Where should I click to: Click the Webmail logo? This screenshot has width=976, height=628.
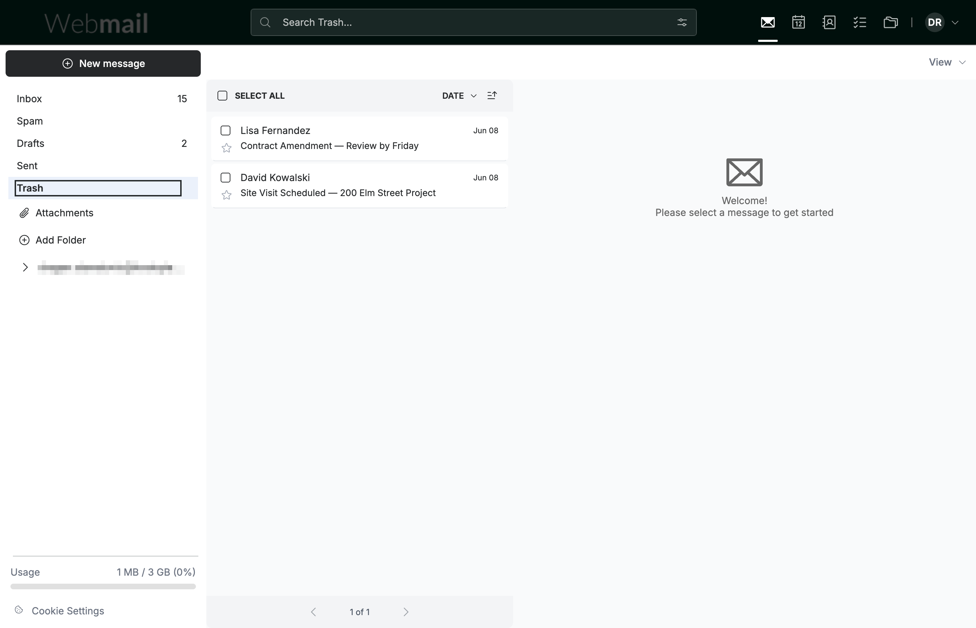96,23
